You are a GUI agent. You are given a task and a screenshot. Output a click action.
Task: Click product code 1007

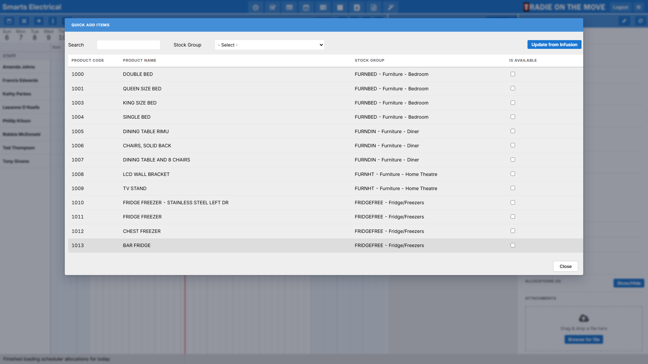tap(78, 160)
